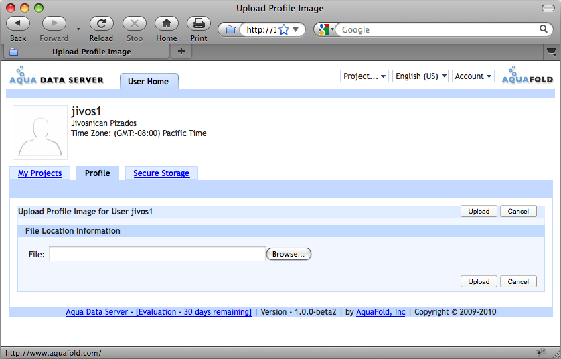
Task: Bookmark page with star icon
Action: (284, 29)
